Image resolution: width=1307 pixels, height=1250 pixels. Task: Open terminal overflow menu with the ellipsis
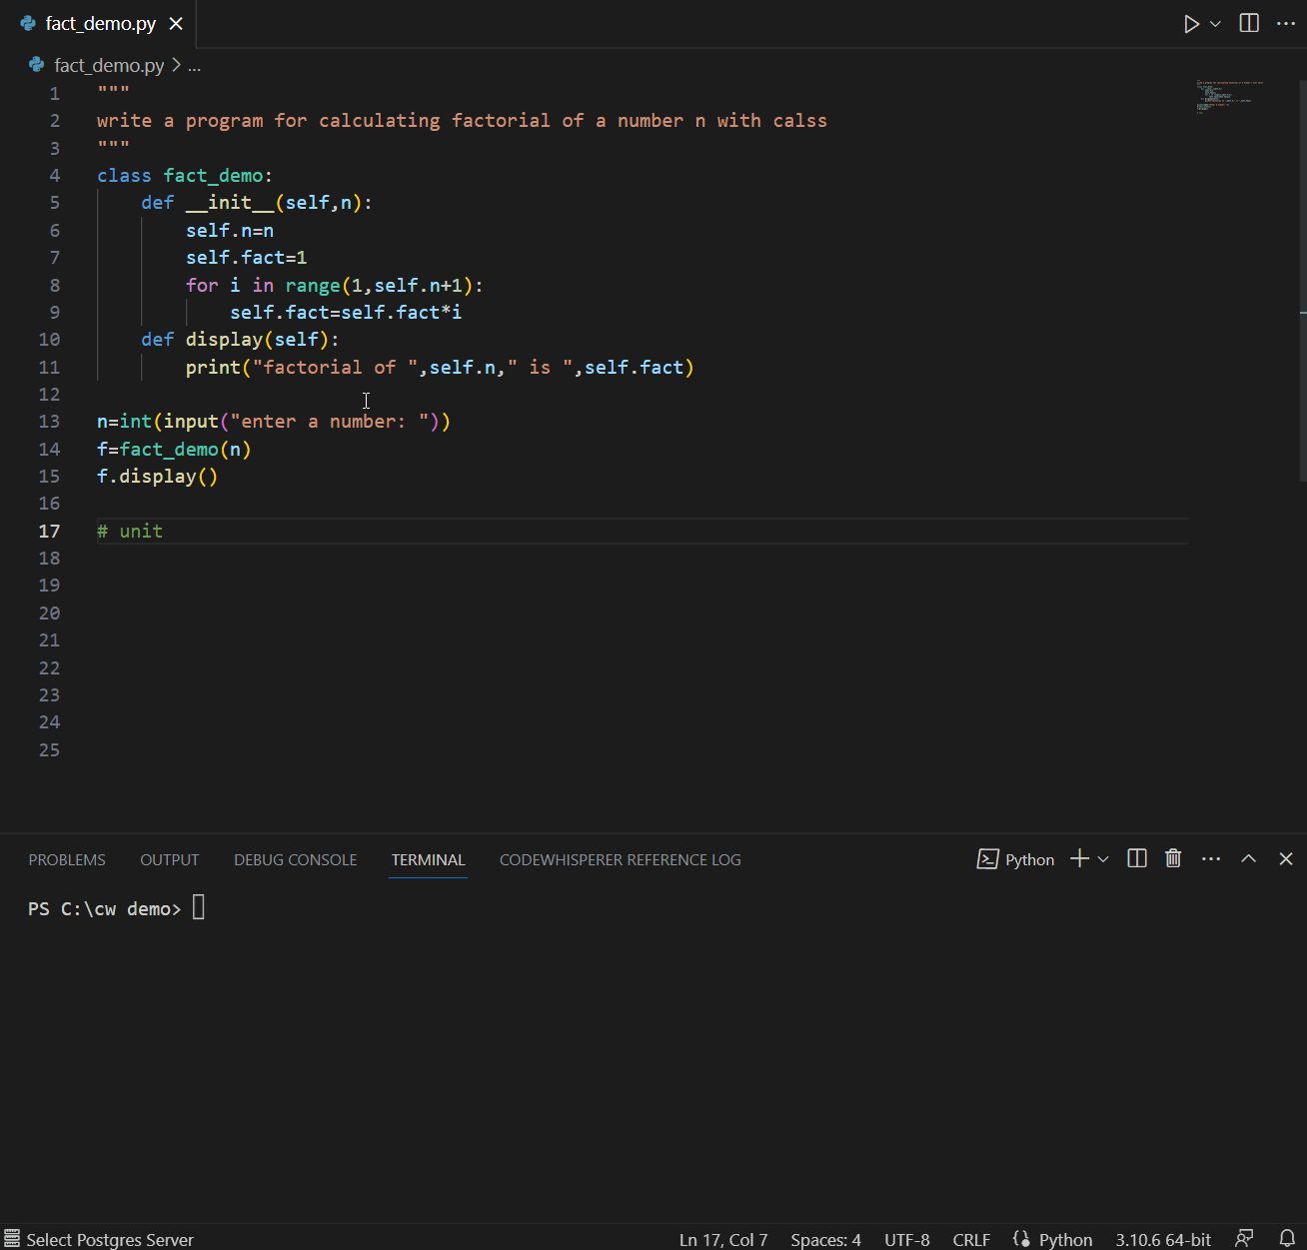click(x=1211, y=858)
